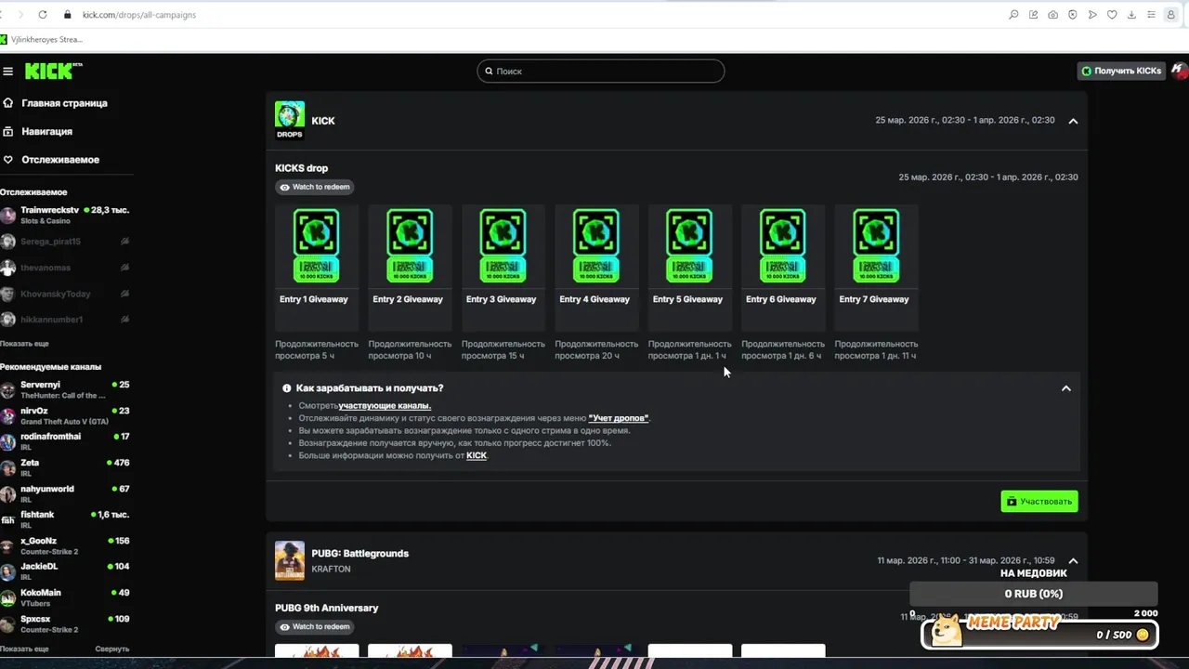Click Watch to redeem under KICKS drop
The height and width of the screenshot is (669, 1189).
click(x=315, y=187)
